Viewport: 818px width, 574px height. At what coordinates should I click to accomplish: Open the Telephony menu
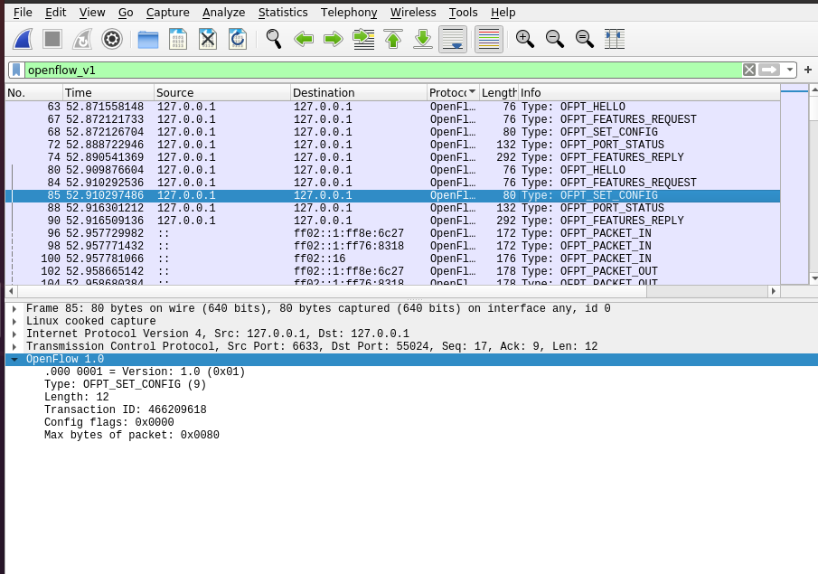coord(349,13)
